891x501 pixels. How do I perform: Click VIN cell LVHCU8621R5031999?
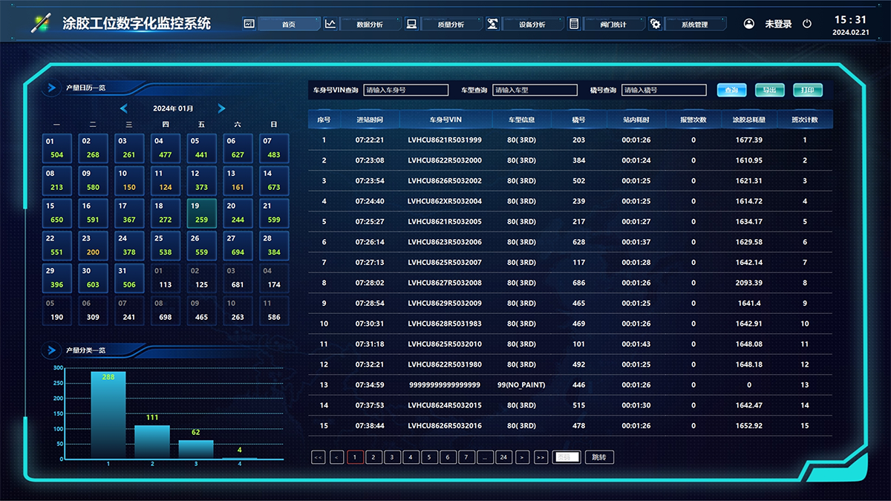pos(445,140)
